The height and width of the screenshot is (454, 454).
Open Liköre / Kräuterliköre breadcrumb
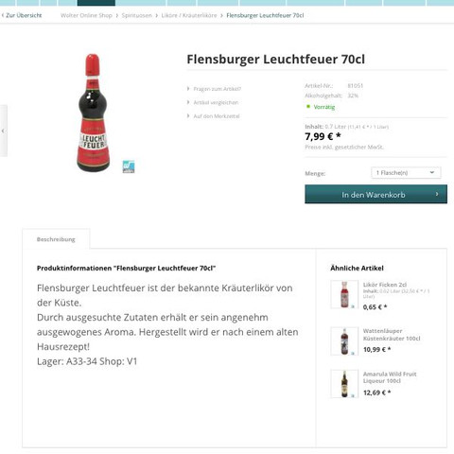click(189, 15)
